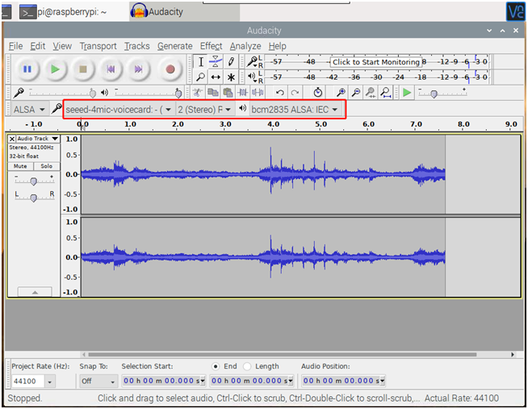Screen dimensions: 528x409
Task: Open the Help menu
Action: (x=278, y=46)
